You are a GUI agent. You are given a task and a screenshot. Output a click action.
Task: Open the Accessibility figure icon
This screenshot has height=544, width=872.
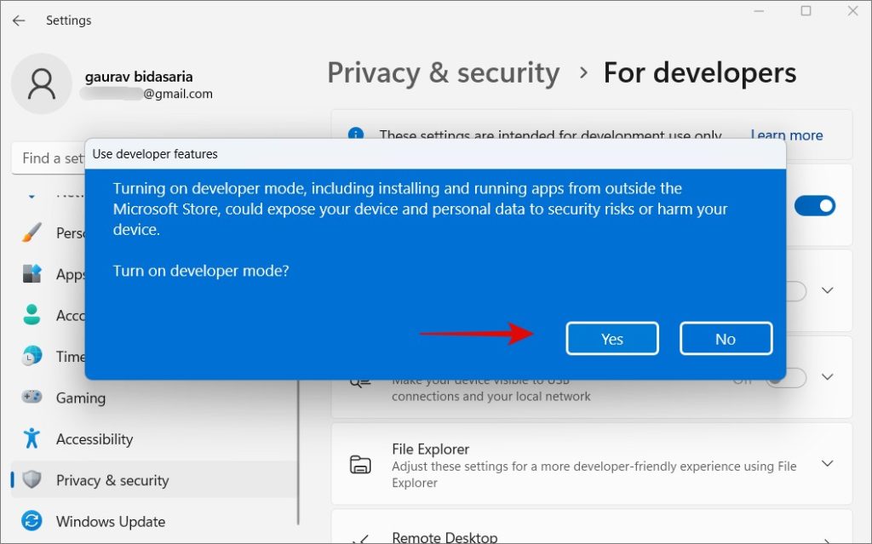coord(32,438)
